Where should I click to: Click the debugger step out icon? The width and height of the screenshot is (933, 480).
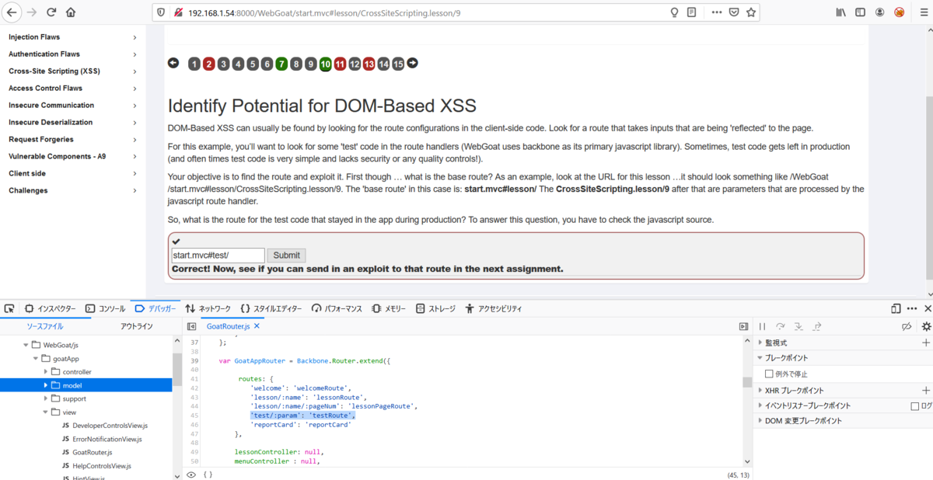tap(817, 326)
